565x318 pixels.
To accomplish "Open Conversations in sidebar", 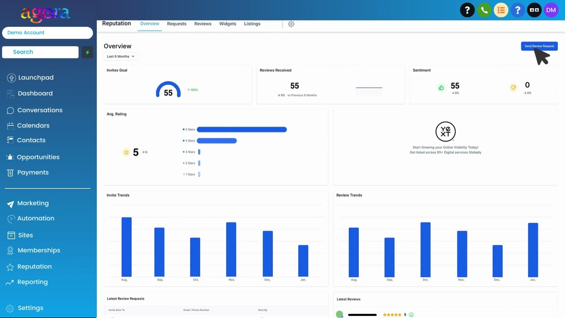I will tap(35, 110).
